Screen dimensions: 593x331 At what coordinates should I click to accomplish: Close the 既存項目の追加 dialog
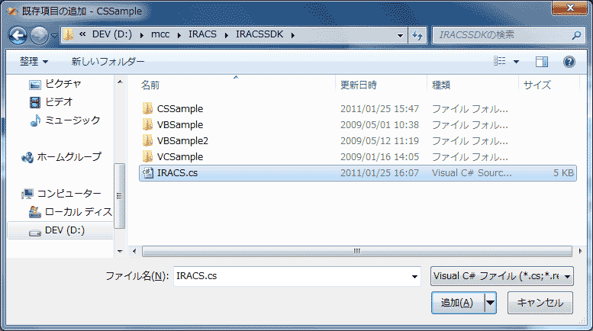click(570, 8)
